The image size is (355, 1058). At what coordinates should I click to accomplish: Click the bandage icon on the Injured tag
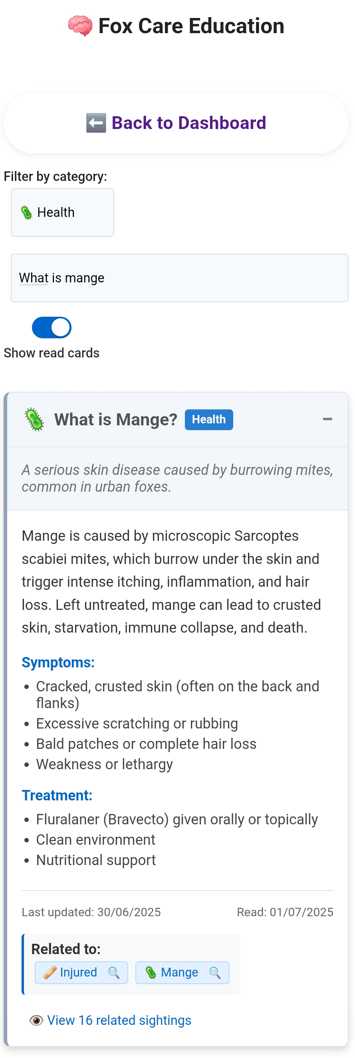(x=50, y=973)
